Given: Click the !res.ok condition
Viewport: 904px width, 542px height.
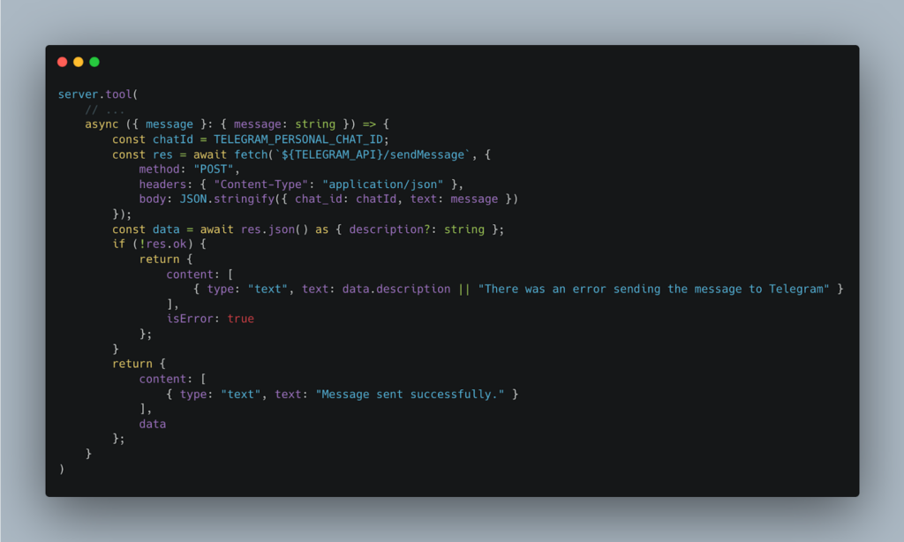Looking at the screenshot, I should (x=162, y=244).
